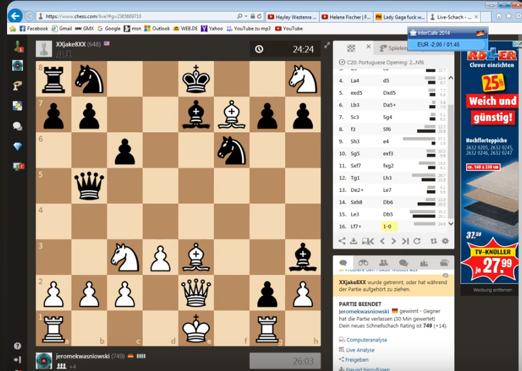Open board settings gear icon
This screenshot has height=371, width=522.
tap(445, 241)
